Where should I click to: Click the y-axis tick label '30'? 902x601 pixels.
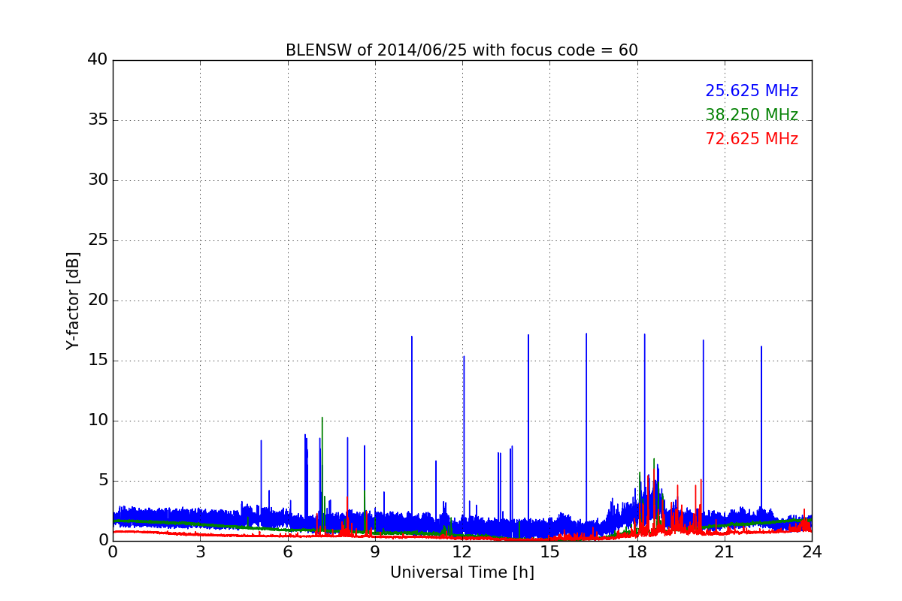pos(98,180)
